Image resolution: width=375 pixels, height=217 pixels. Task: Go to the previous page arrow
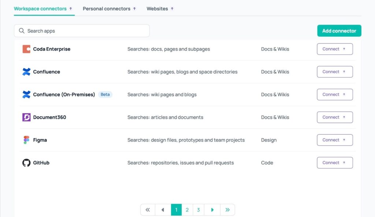pyautogui.click(x=163, y=210)
